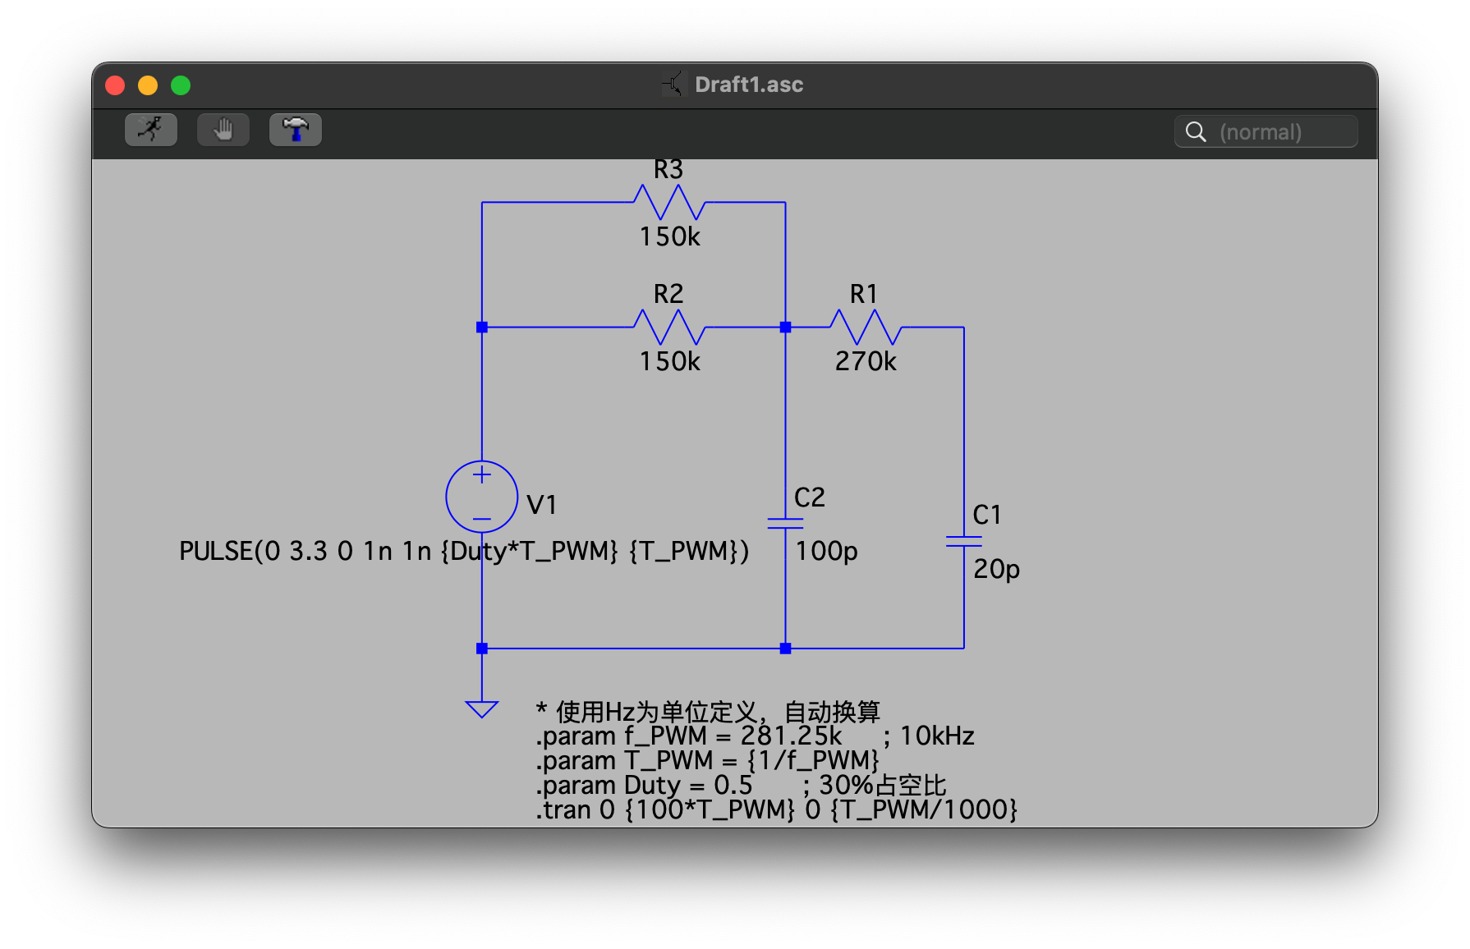Screen dimensions: 1470x949
Task: Click the .tran 0 {100*T_PWM} directive
Action: pyautogui.click(x=777, y=809)
